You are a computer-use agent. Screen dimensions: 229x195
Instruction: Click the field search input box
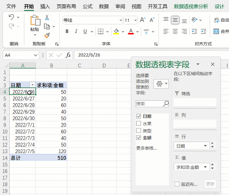(149, 104)
